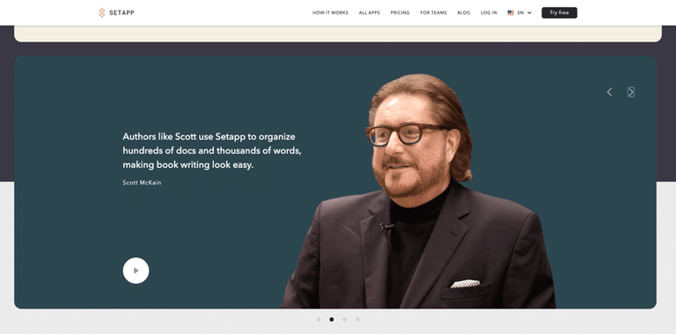Click the Setapp diamond logo icon
This screenshot has height=334, width=676.
(102, 13)
